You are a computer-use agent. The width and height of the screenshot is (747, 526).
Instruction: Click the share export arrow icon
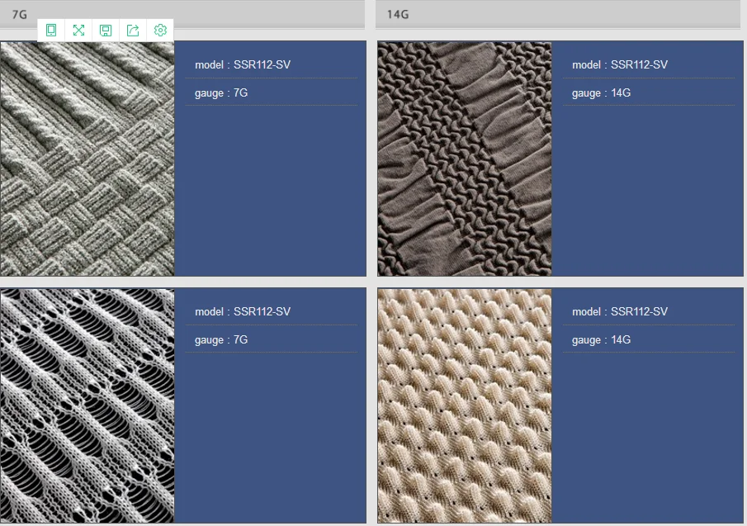[133, 31]
